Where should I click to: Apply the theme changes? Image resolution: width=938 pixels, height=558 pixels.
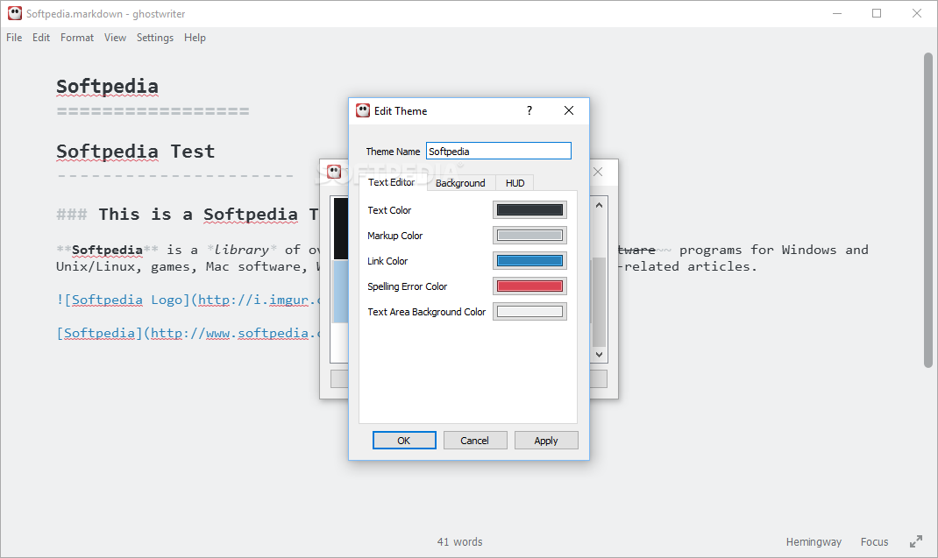[x=546, y=440]
